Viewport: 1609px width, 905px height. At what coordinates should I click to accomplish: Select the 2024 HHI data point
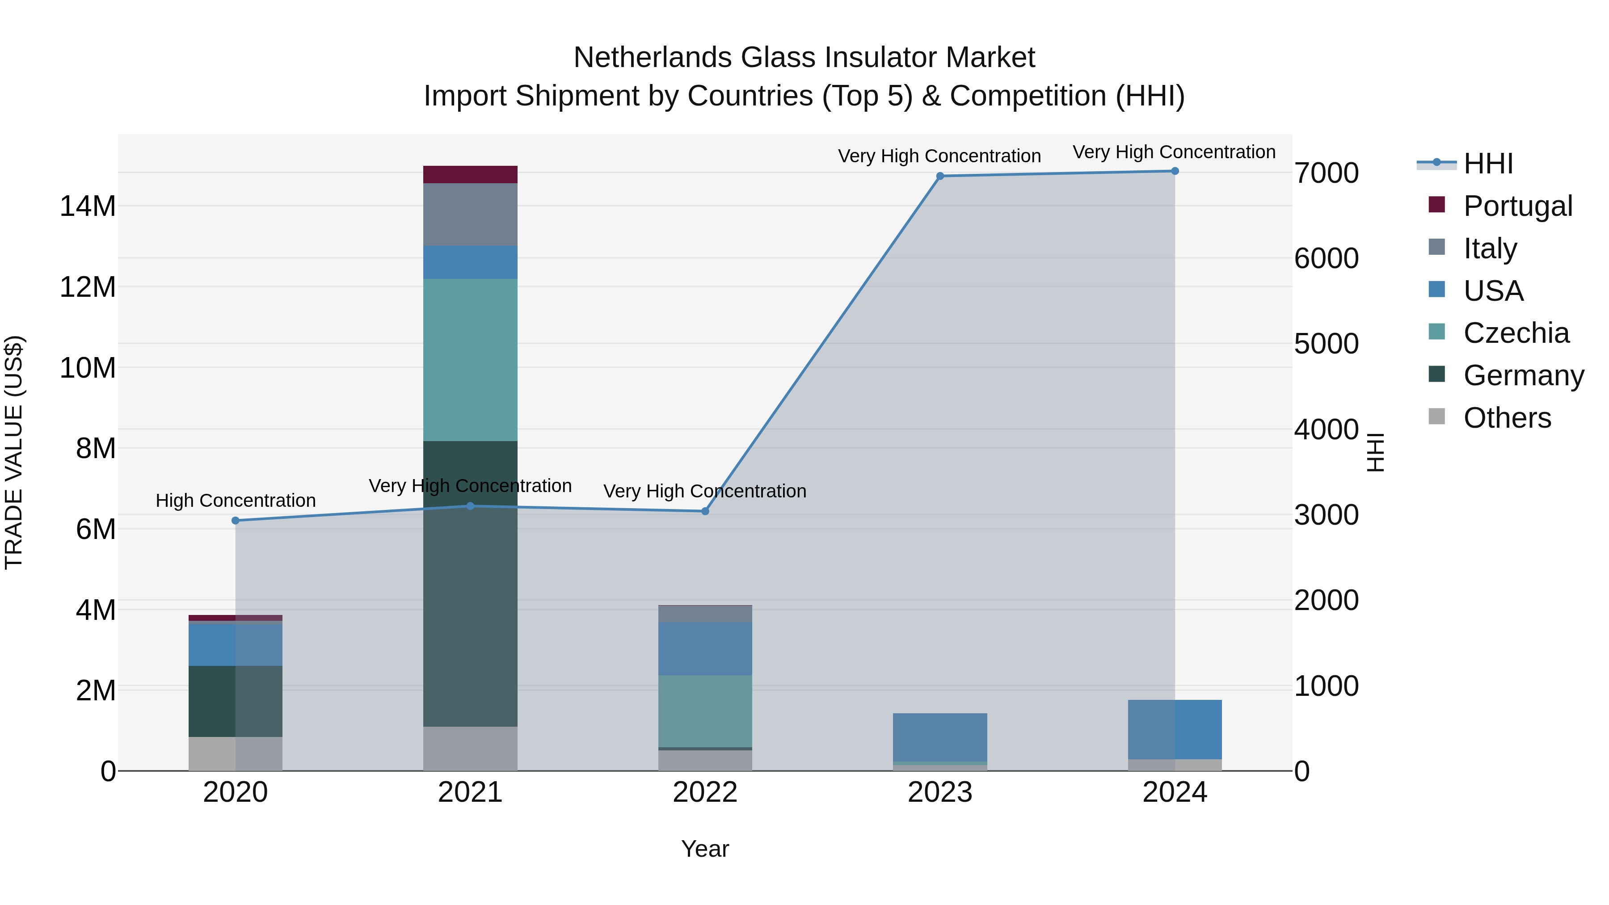click(1175, 171)
